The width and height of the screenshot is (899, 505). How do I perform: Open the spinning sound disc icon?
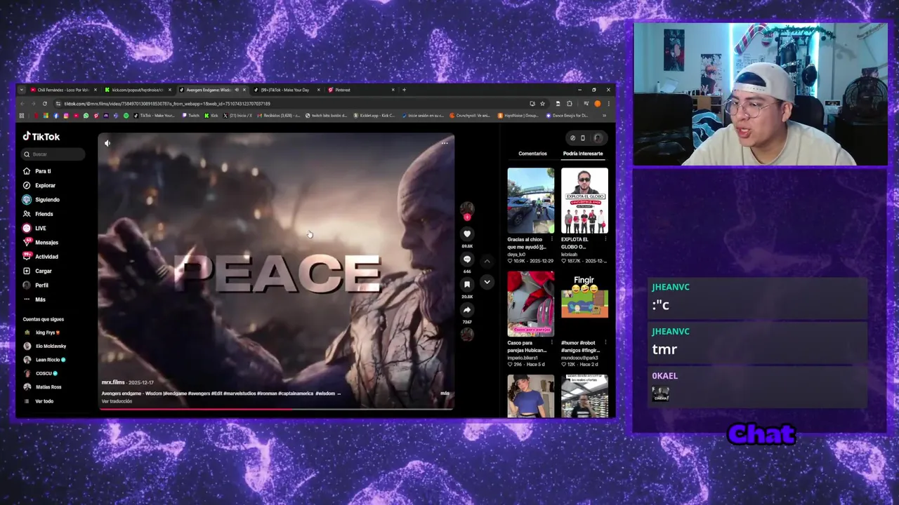pos(467,334)
